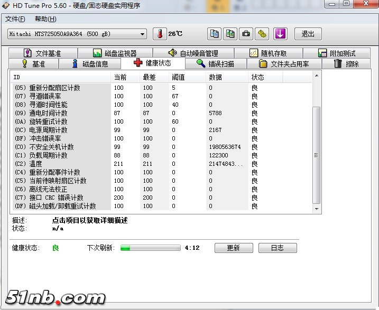Click the purple down-arrow save icon

[280, 34]
